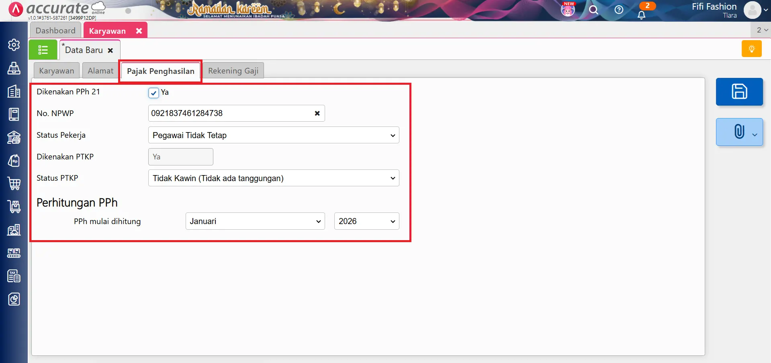This screenshot has height=363, width=771.
Task: Open the green list view icon
Action: [x=43, y=50]
